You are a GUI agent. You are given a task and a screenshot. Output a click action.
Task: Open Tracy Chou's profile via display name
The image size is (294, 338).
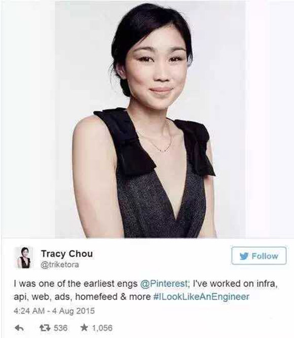[67, 254]
